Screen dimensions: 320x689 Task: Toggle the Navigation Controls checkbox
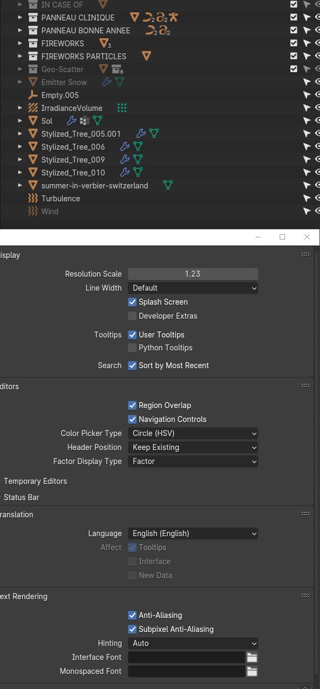click(132, 419)
